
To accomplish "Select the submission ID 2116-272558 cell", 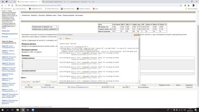I will point(29,87).
